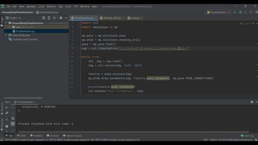The height and width of the screenshot is (145, 258).
Task: Run PoseDetection with the green toolbar arrow
Action: pyautogui.click(x=235, y=12)
